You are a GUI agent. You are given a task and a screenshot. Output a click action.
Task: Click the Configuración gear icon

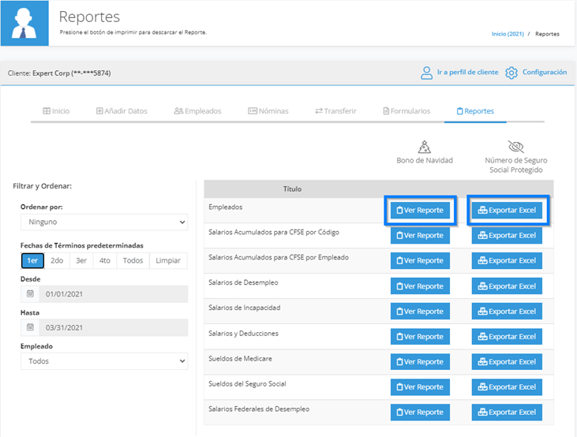click(511, 73)
